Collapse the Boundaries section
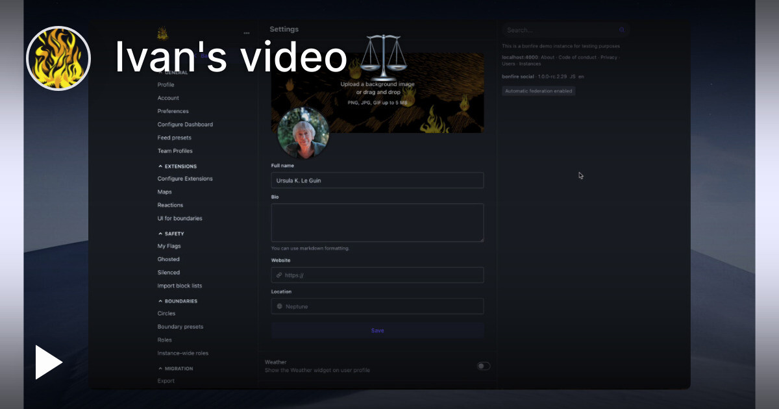779x409 pixels. pyautogui.click(x=160, y=301)
